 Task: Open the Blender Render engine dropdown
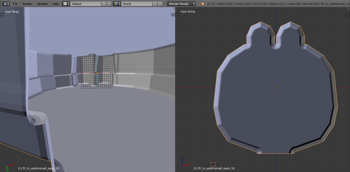coord(181,4)
